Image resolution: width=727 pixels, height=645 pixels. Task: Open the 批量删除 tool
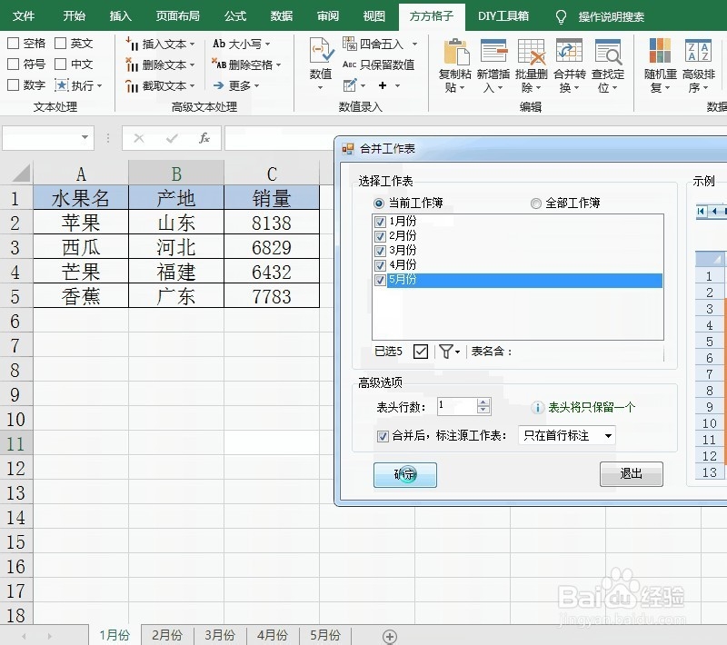point(531,59)
